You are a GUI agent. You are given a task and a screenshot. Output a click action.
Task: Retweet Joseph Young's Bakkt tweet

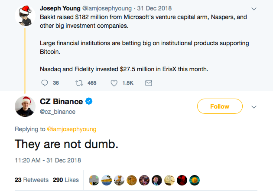[x=79, y=83]
